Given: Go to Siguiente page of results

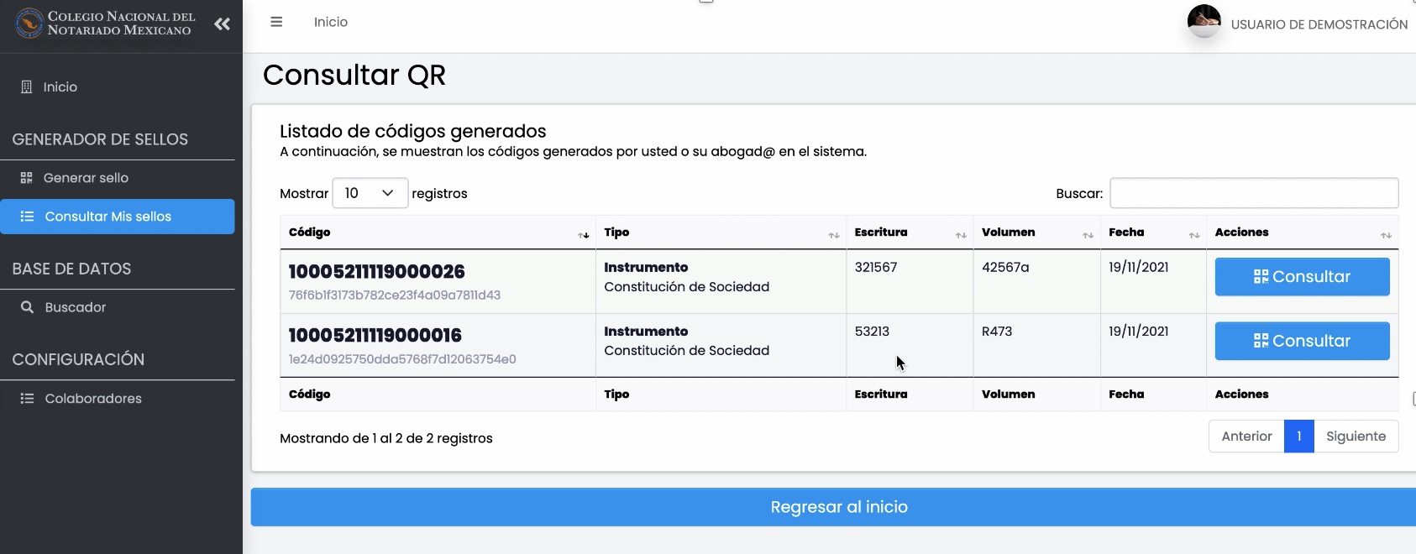Looking at the screenshot, I should coord(1356,436).
